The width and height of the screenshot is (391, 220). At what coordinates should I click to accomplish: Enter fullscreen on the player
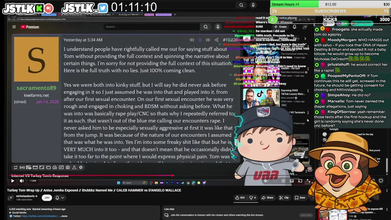click(308, 181)
